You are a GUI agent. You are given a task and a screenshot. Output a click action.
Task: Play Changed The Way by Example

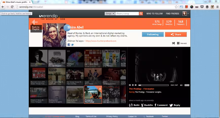(39, 58)
